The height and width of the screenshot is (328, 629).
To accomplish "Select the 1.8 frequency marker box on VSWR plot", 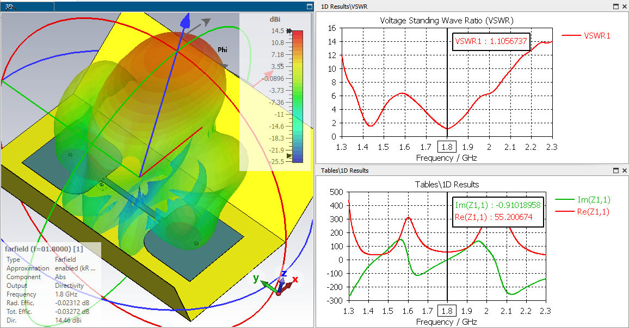I will (447, 147).
